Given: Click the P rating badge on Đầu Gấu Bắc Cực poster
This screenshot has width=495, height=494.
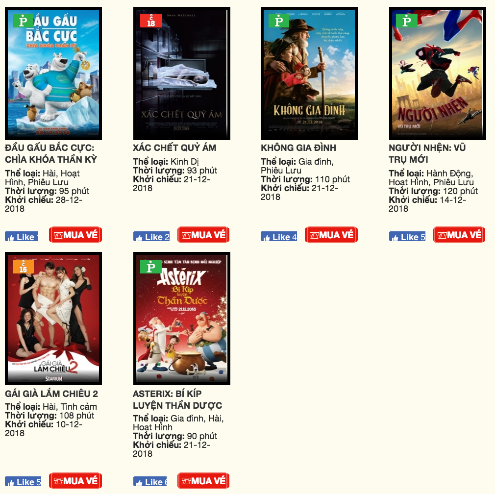Looking at the screenshot, I should click(x=23, y=21).
